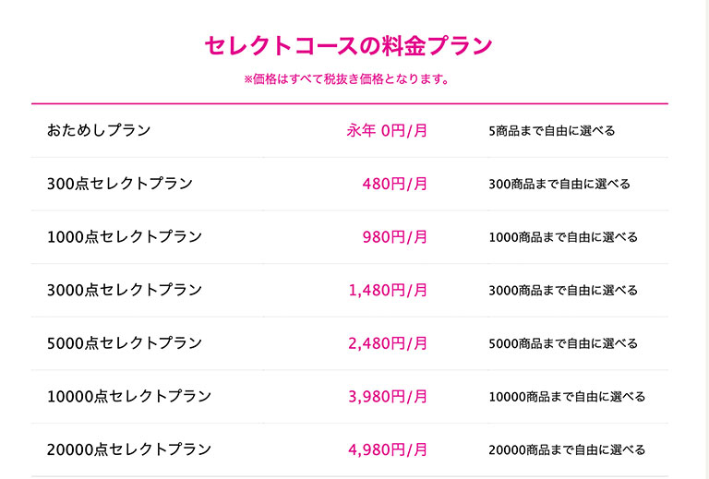
Task: Click the 永年 0円/月 price
Action: pos(387,131)
